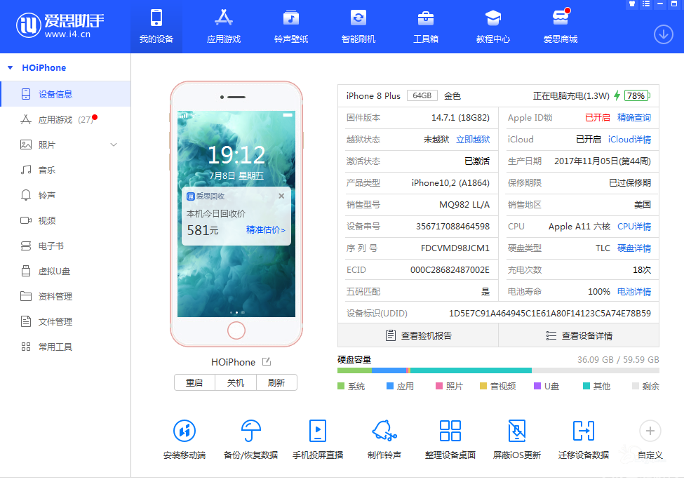This screenshot has width=684, height=482.
Task: Click the 立即越狱 link
Action: pos(473,139)
